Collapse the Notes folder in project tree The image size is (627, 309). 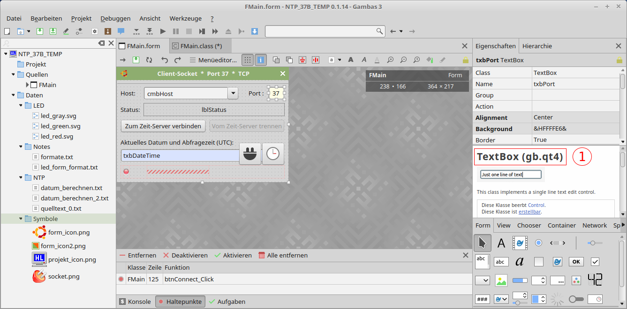coord(21,147)
